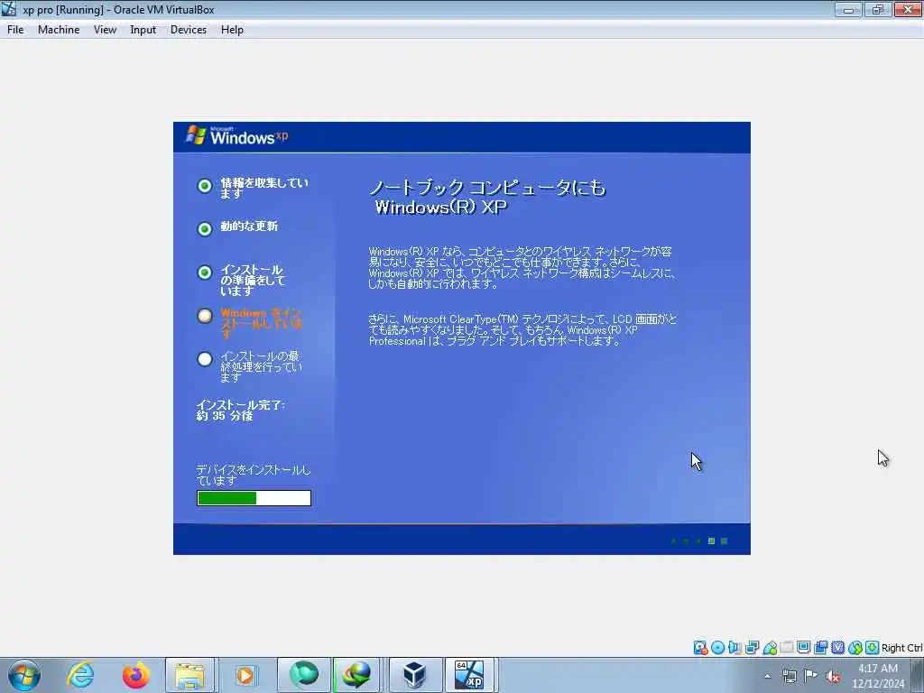Viewport: 924px width, 693px height.
Task: Click the USB devices indicator icon
Action: point(770,648)
